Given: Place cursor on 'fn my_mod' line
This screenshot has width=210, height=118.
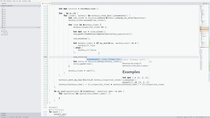Looking at the screenshot, I should (89, 91).
